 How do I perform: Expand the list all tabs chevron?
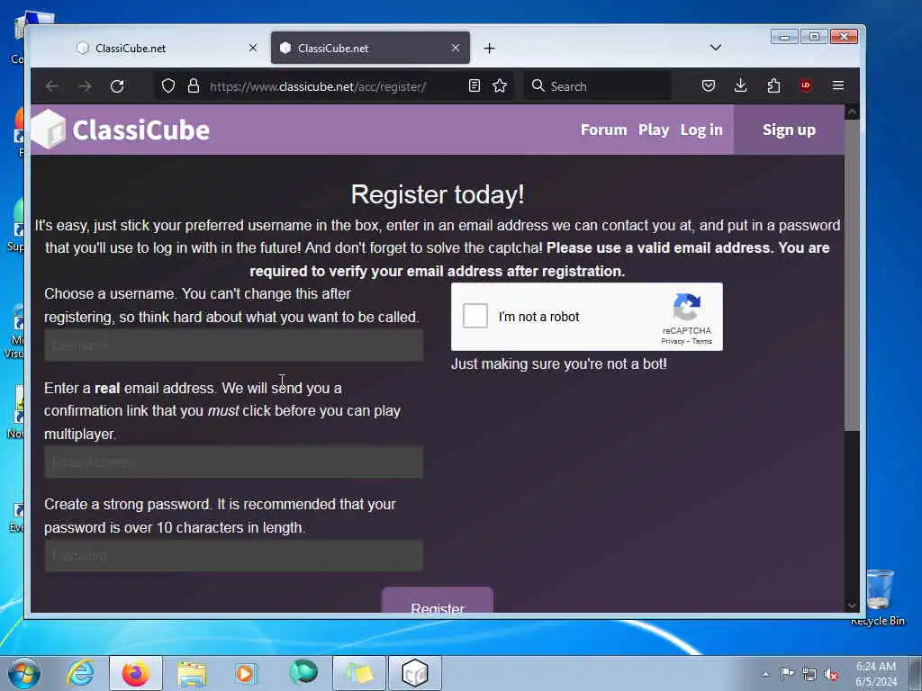coord(716,48)
